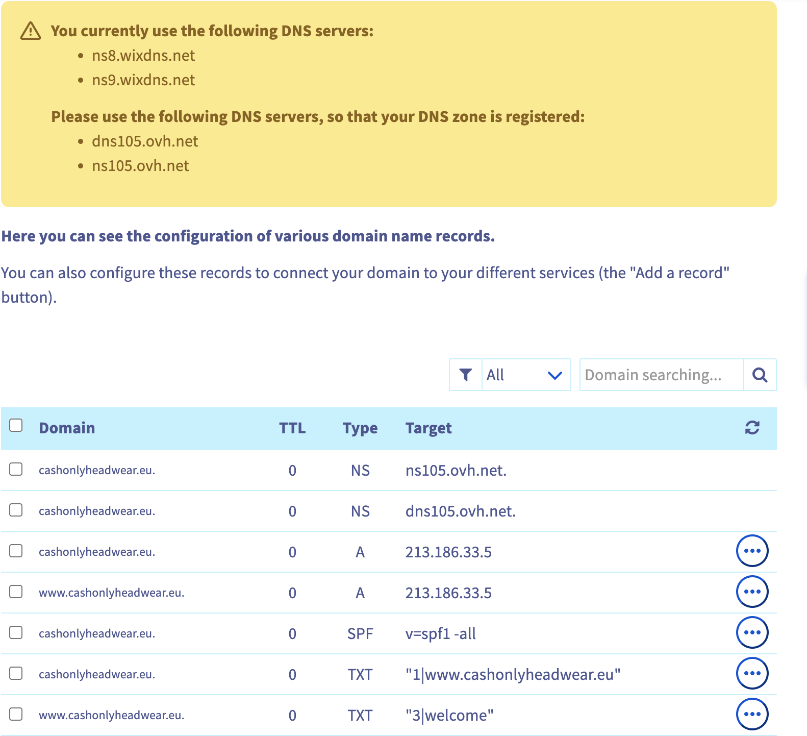Open actions for the "3|welcome" TXT record

click(x=752, y=715)
